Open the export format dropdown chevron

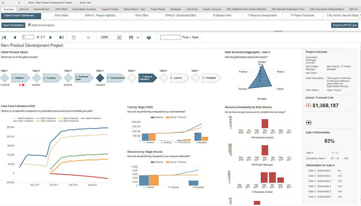(138, 37)
